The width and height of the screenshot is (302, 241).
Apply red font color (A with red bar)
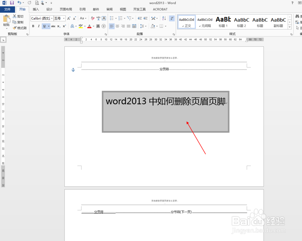point(89,26)
